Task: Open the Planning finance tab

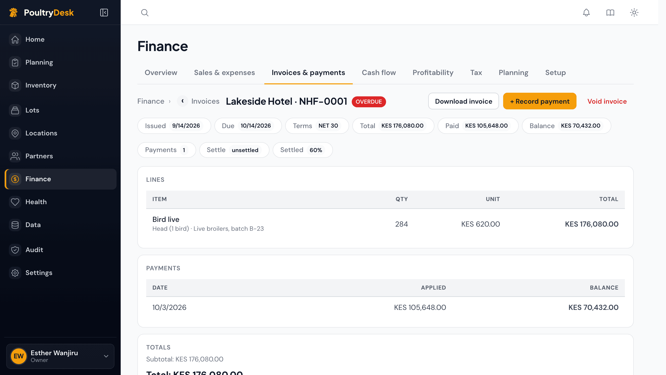Action: coord(514,73)
